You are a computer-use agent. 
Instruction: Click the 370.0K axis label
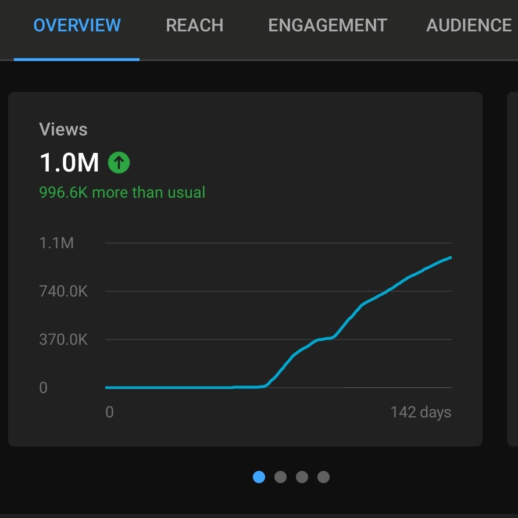(63, 340)
